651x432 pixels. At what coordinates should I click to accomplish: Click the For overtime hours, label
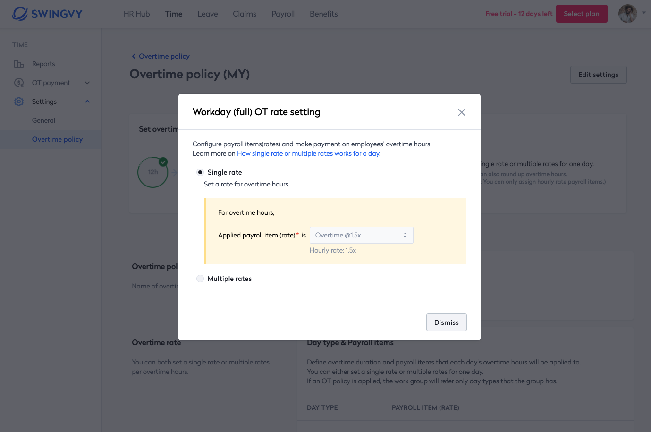point(246,212)
